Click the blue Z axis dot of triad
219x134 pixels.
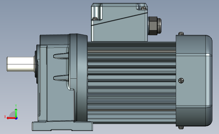click(x=16, y=118)
